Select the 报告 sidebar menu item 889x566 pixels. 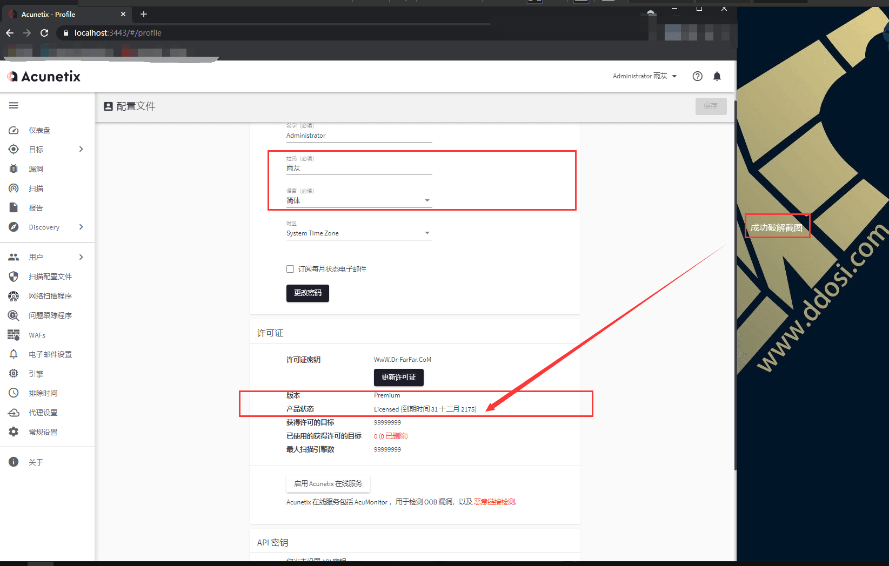pyautogui.click(x=36, y=208)
